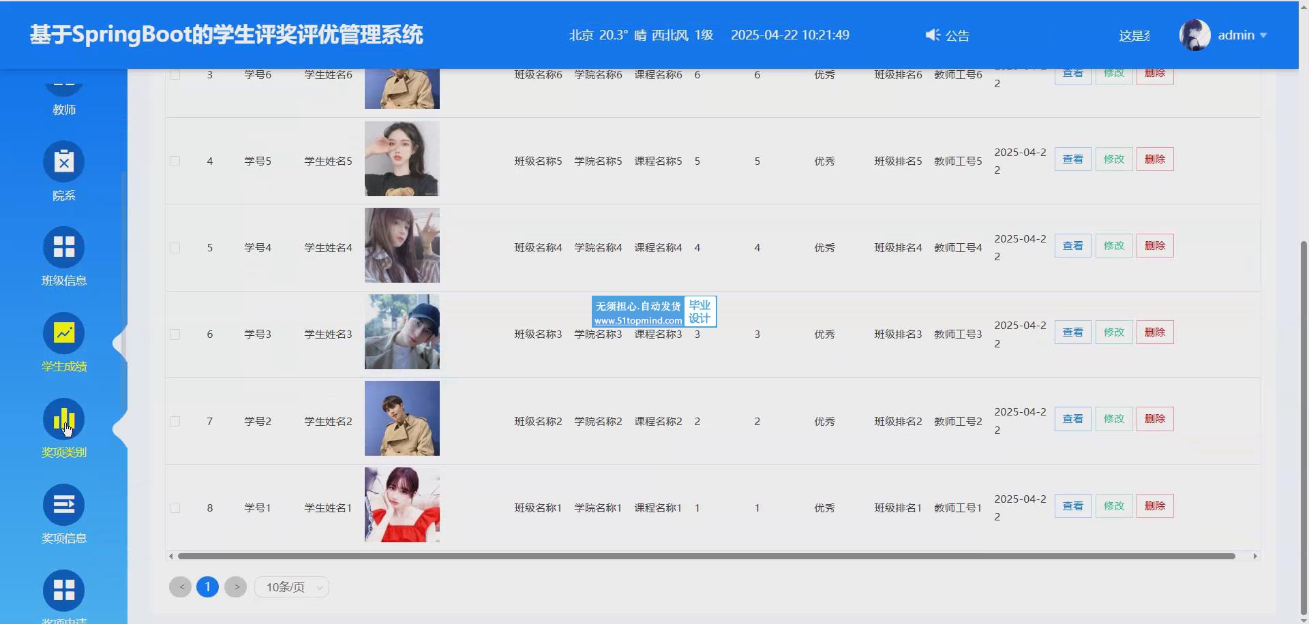
Task: Open the 奖项申请 grid icon at bottom
Action: coord(63,591)
